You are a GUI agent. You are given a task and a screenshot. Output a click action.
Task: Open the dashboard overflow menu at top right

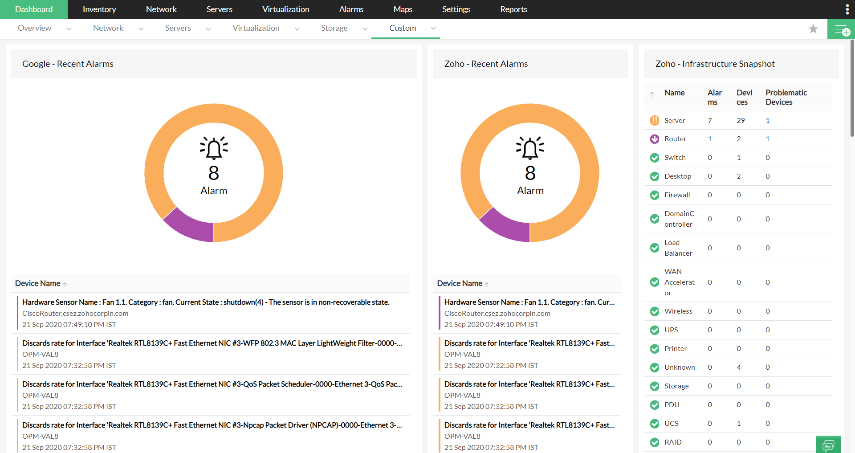[847, 9]
